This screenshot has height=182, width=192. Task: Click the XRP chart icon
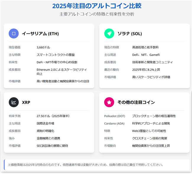pyautogui.click(x=14, y=102)
